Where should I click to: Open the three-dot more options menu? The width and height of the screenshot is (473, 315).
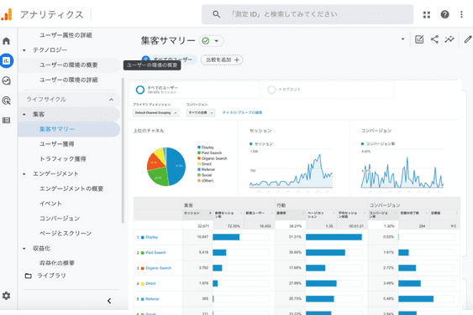tap(461, 14)
